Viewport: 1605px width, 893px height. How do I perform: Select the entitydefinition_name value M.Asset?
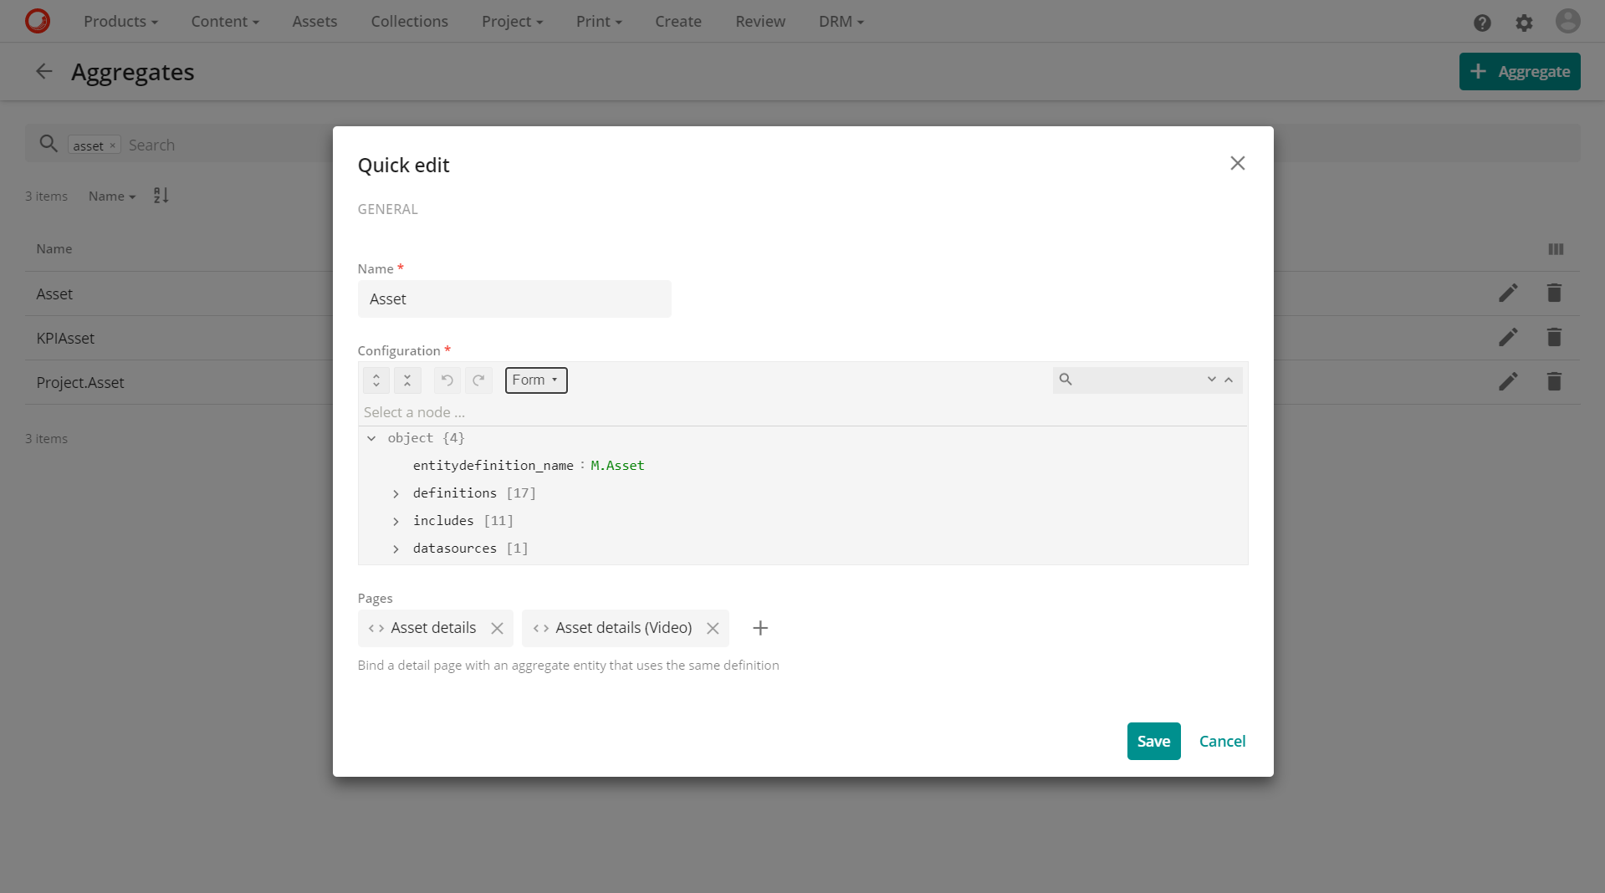pos(617,466)
